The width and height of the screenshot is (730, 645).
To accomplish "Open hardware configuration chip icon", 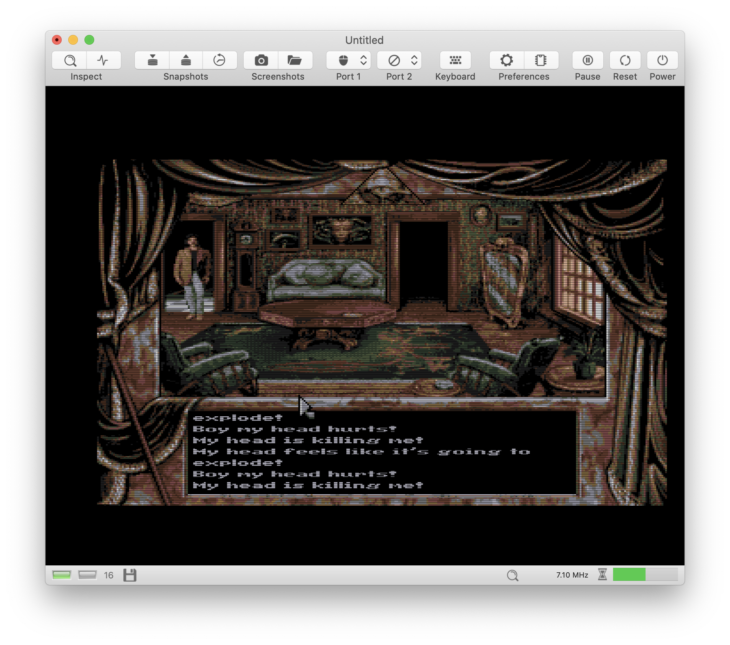I will (x=541, y=61).
